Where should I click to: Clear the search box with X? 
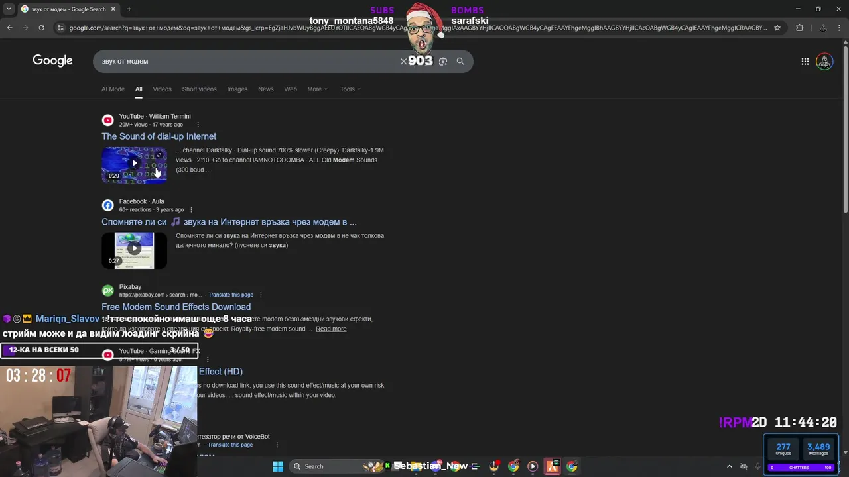(403, 61)
